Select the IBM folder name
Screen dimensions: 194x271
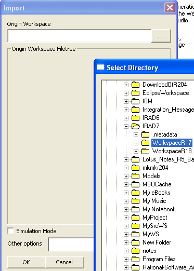[147, 101]
